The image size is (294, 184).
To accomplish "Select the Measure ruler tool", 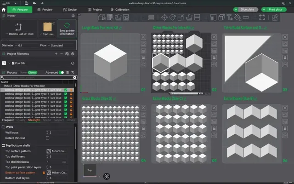I will 246,17.
